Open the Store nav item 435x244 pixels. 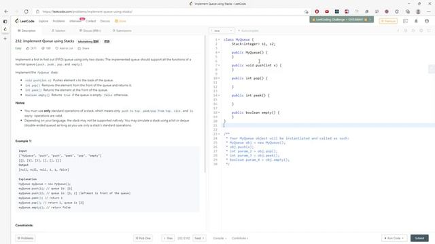(121, 21)
